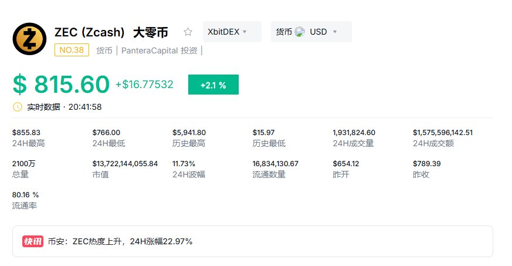512x266 pixels.
Task: Open the 币安 ZEC热度上升 news headline
Action: pyautogui.click(x=120, y=241)
